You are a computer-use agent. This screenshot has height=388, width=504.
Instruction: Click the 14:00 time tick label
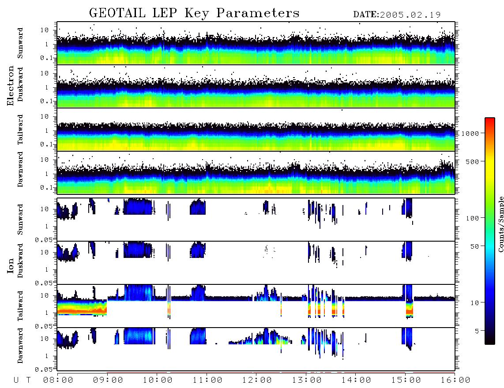(356, 381)
